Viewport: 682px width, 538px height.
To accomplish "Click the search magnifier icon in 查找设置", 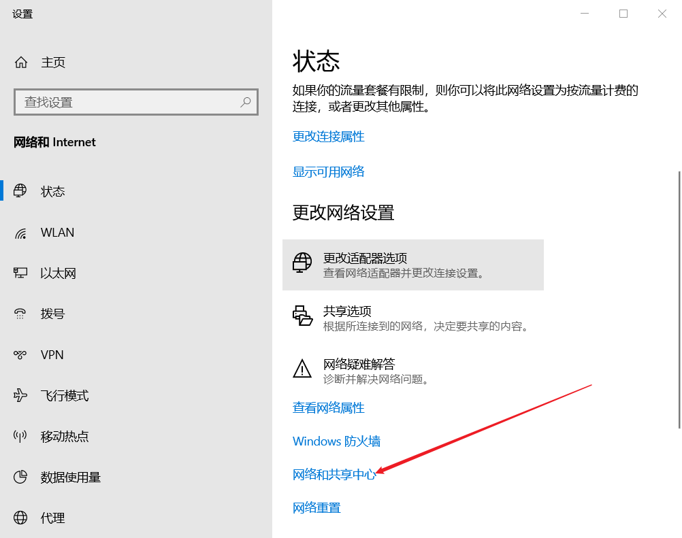I will (x=246, y=102).
